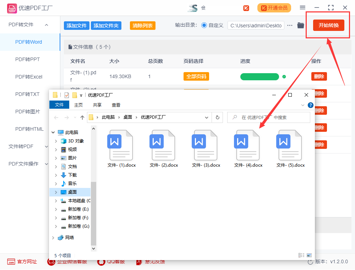Click the speed S logo in title bar
The width and height of the screenshot is (355, 270).
(193, 8)
